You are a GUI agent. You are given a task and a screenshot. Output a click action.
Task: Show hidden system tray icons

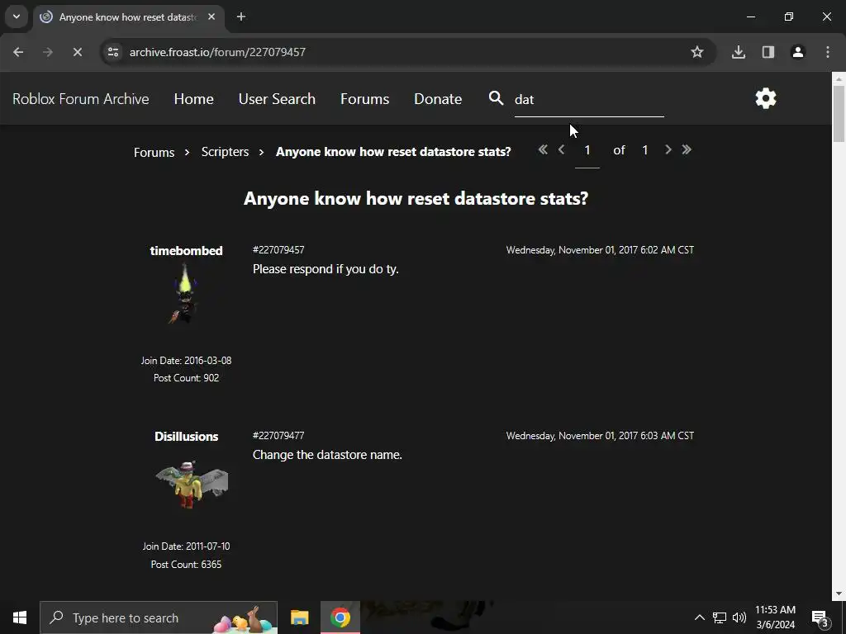[699, 617]
